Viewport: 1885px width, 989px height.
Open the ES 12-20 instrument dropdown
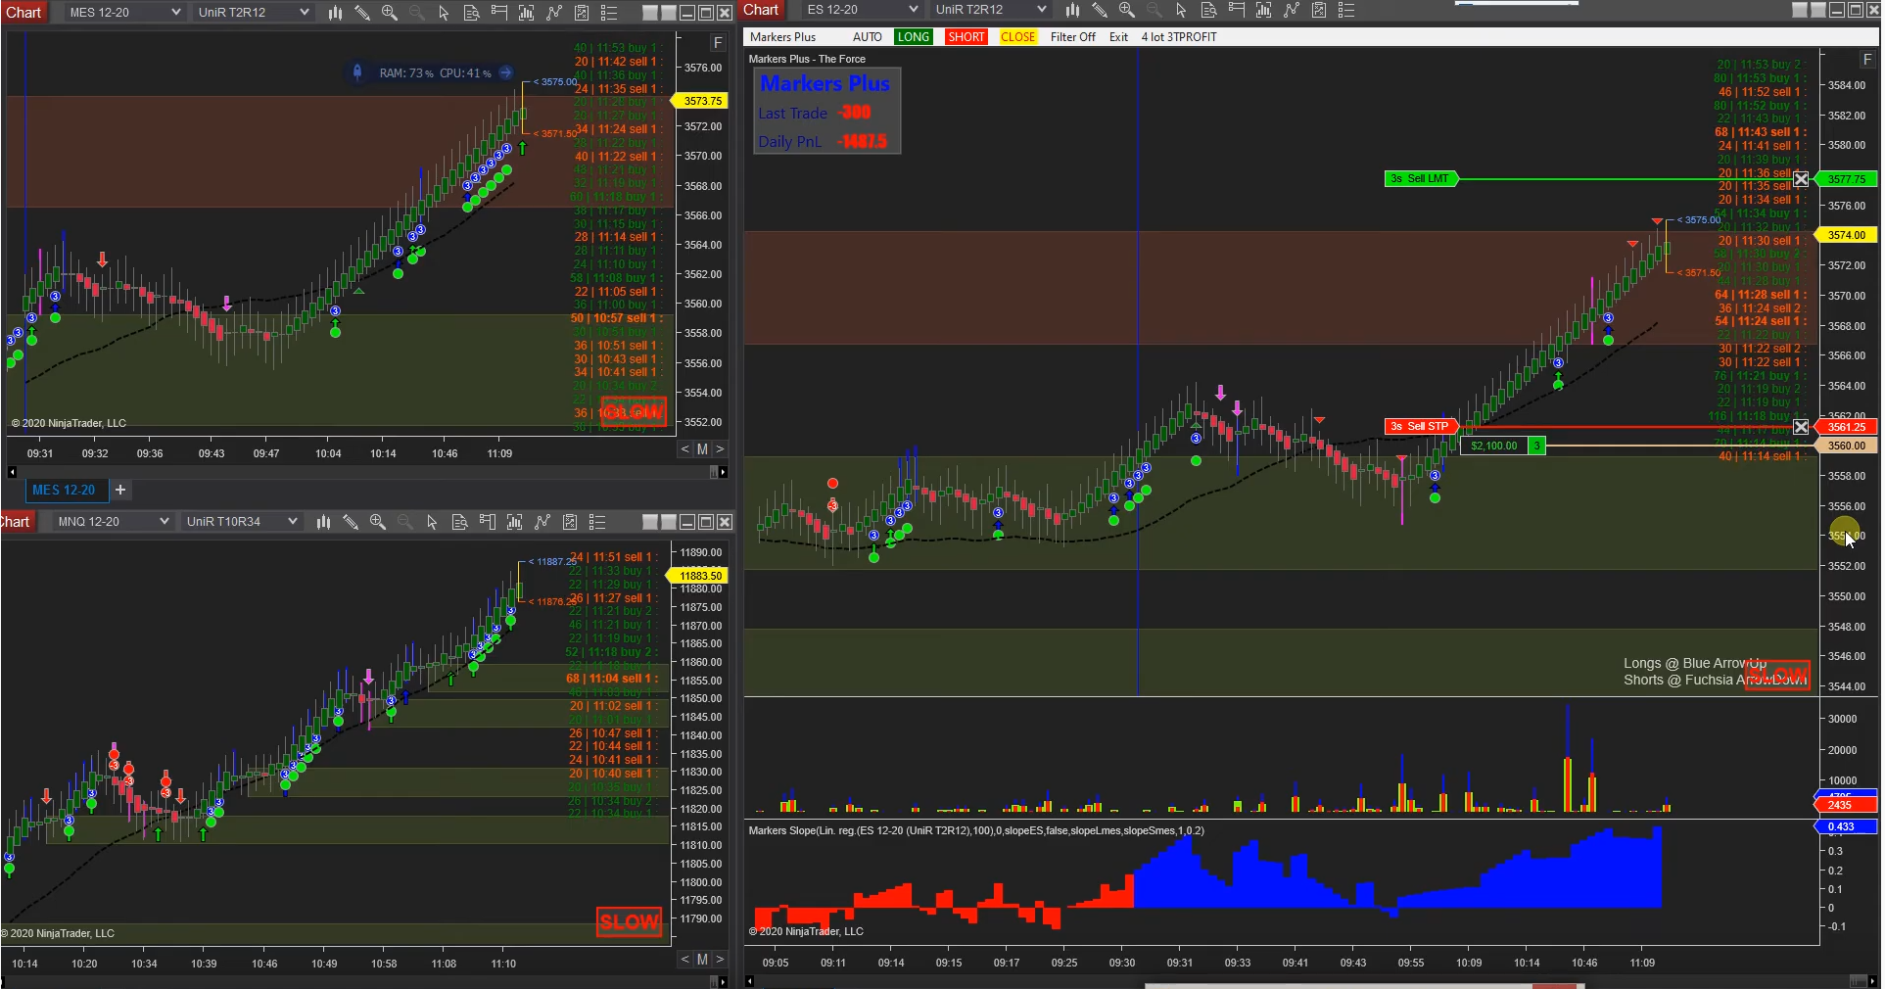click(862, 10)
